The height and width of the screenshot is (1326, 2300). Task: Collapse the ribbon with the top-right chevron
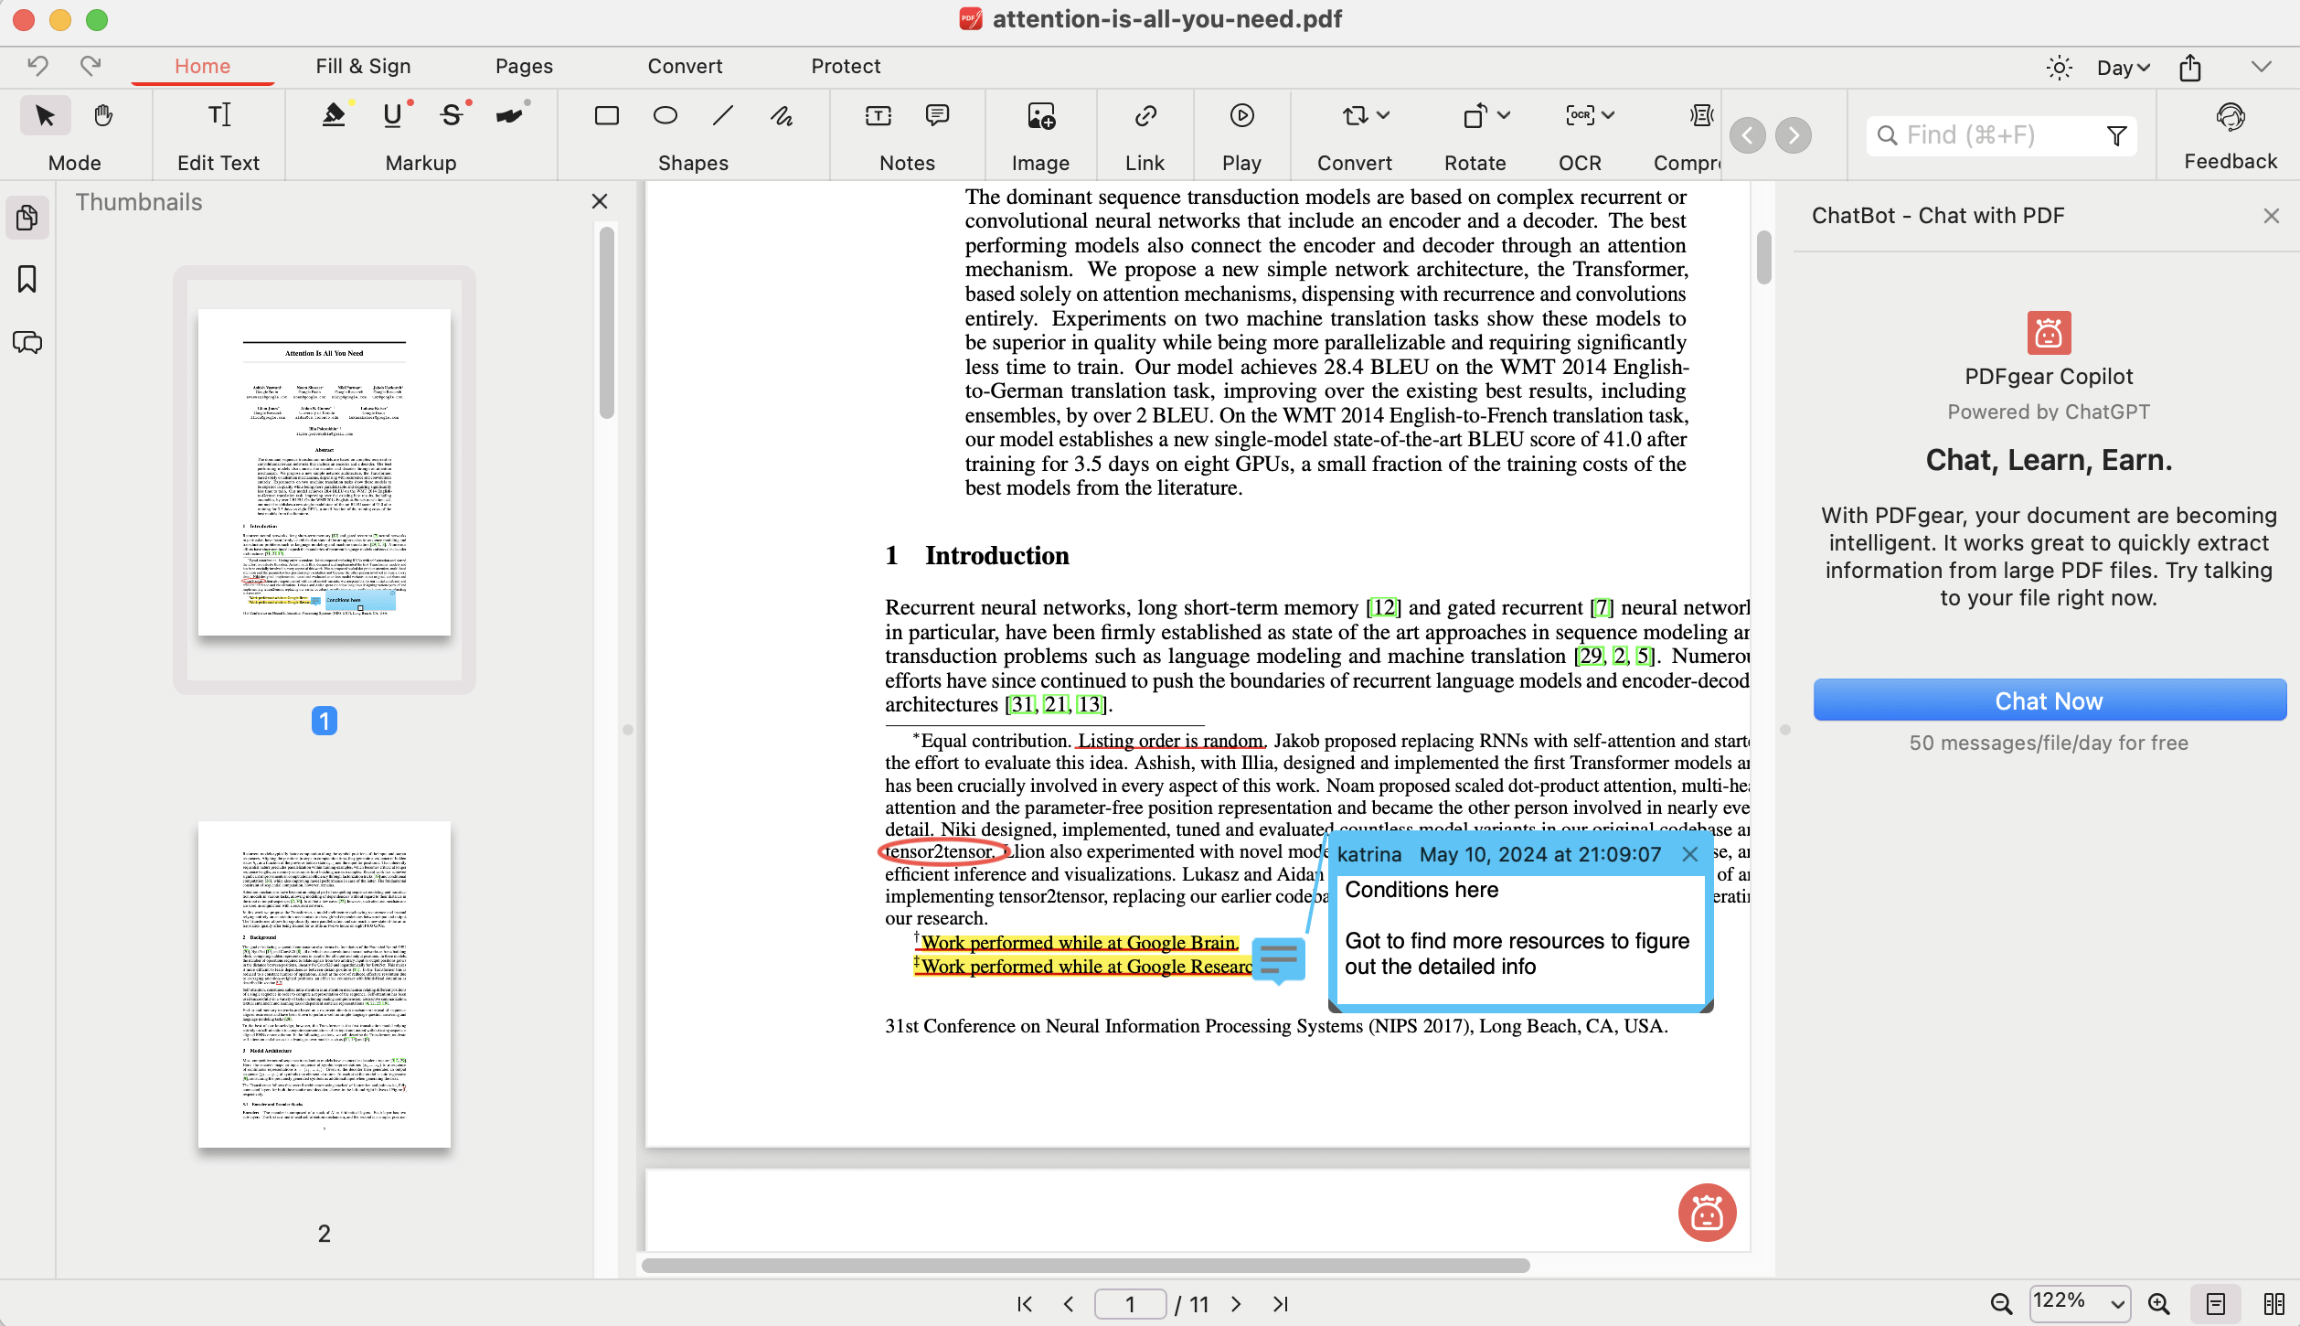pyautogui.click(x=2262, y=67)
